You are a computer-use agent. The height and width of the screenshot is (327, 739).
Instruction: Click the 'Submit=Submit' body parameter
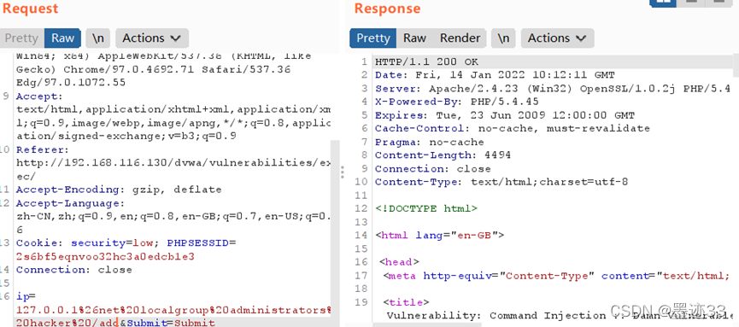[x=171, y=323]
